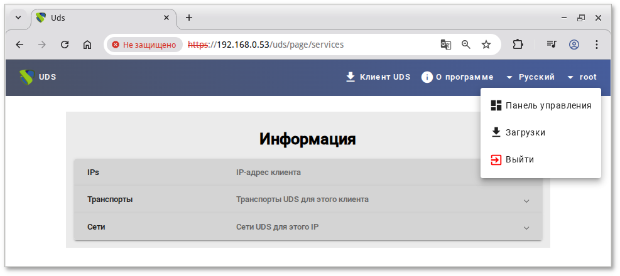Open the Клиент UDS download link
Viewport: 620px width, 276px height.
(378, 77)
